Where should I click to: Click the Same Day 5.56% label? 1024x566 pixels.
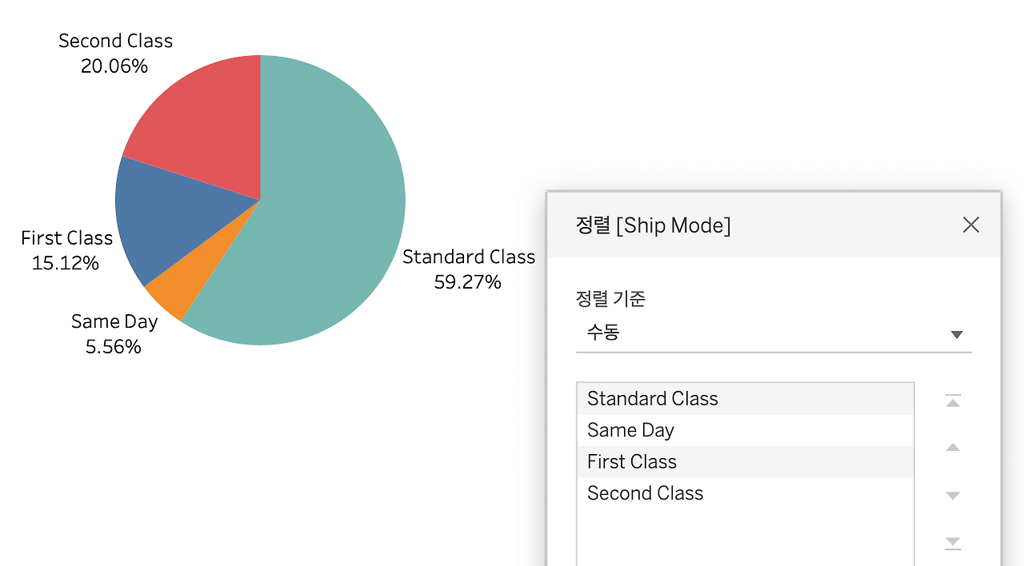(x=114, y=333)
